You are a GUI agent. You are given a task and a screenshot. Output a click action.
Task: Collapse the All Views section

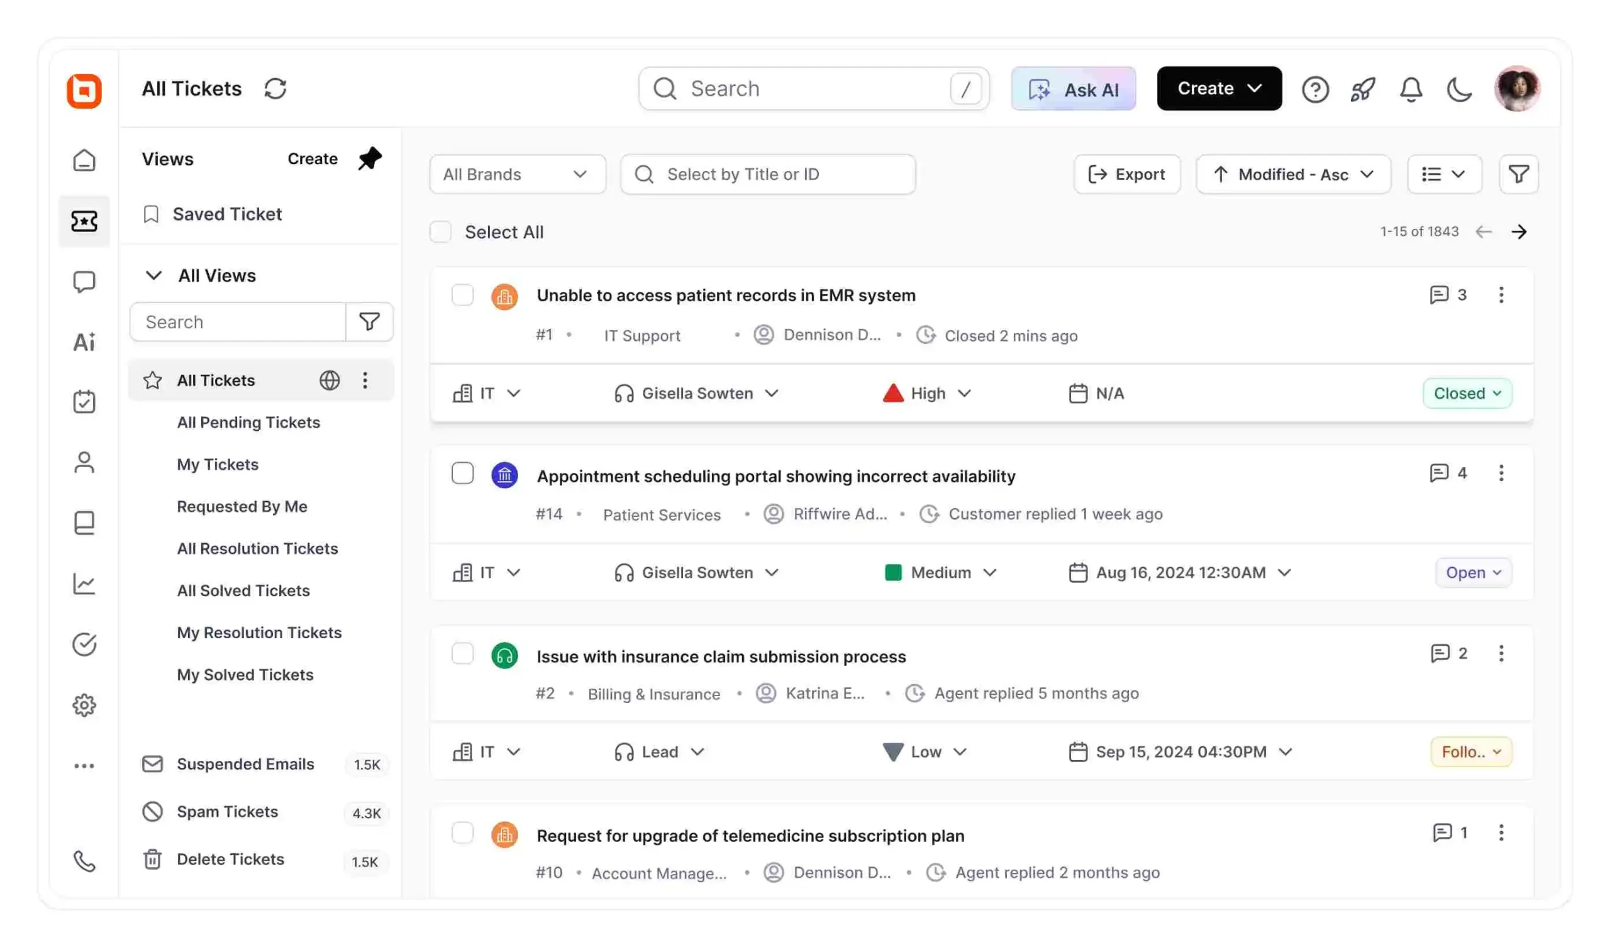click(153, 275)
